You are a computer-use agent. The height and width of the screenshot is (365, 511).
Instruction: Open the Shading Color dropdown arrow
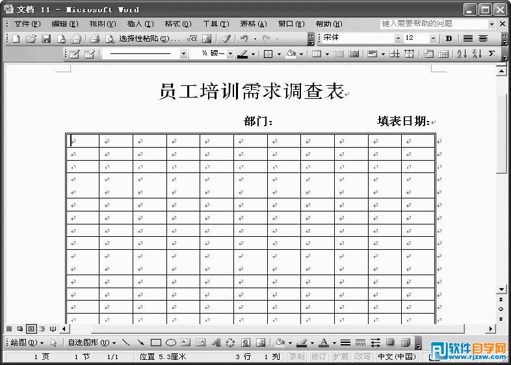[302, 54]
